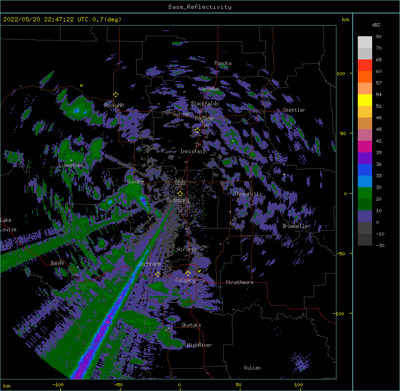Click the white plus marker west of Drumheller

tap(284, 174)
